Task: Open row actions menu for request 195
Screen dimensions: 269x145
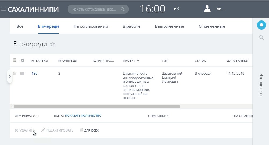Action: click(23, 73)
